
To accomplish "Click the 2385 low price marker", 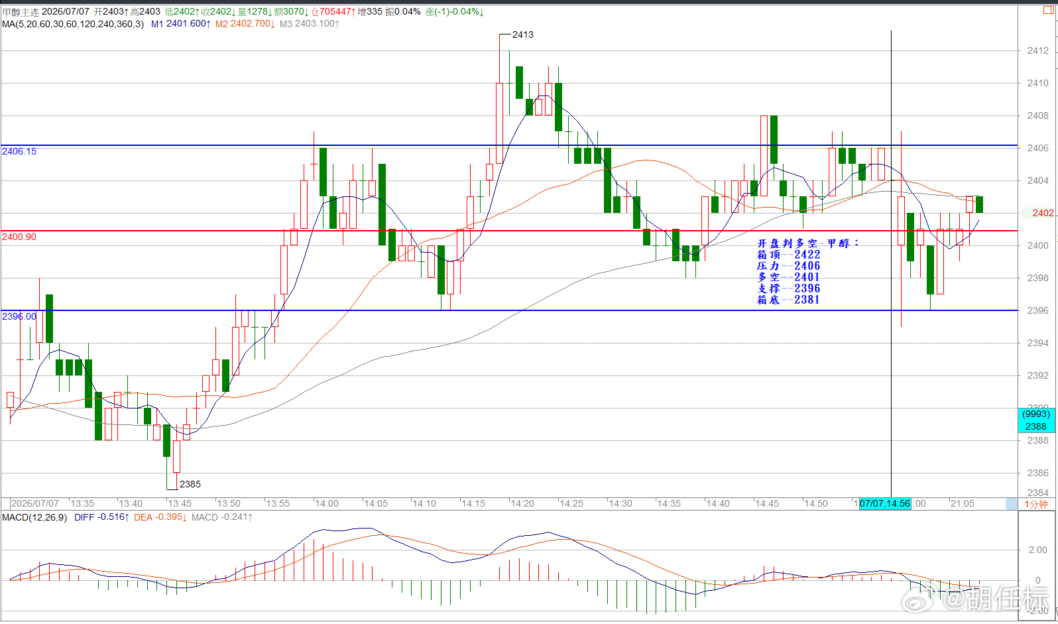I will (190, 484).
